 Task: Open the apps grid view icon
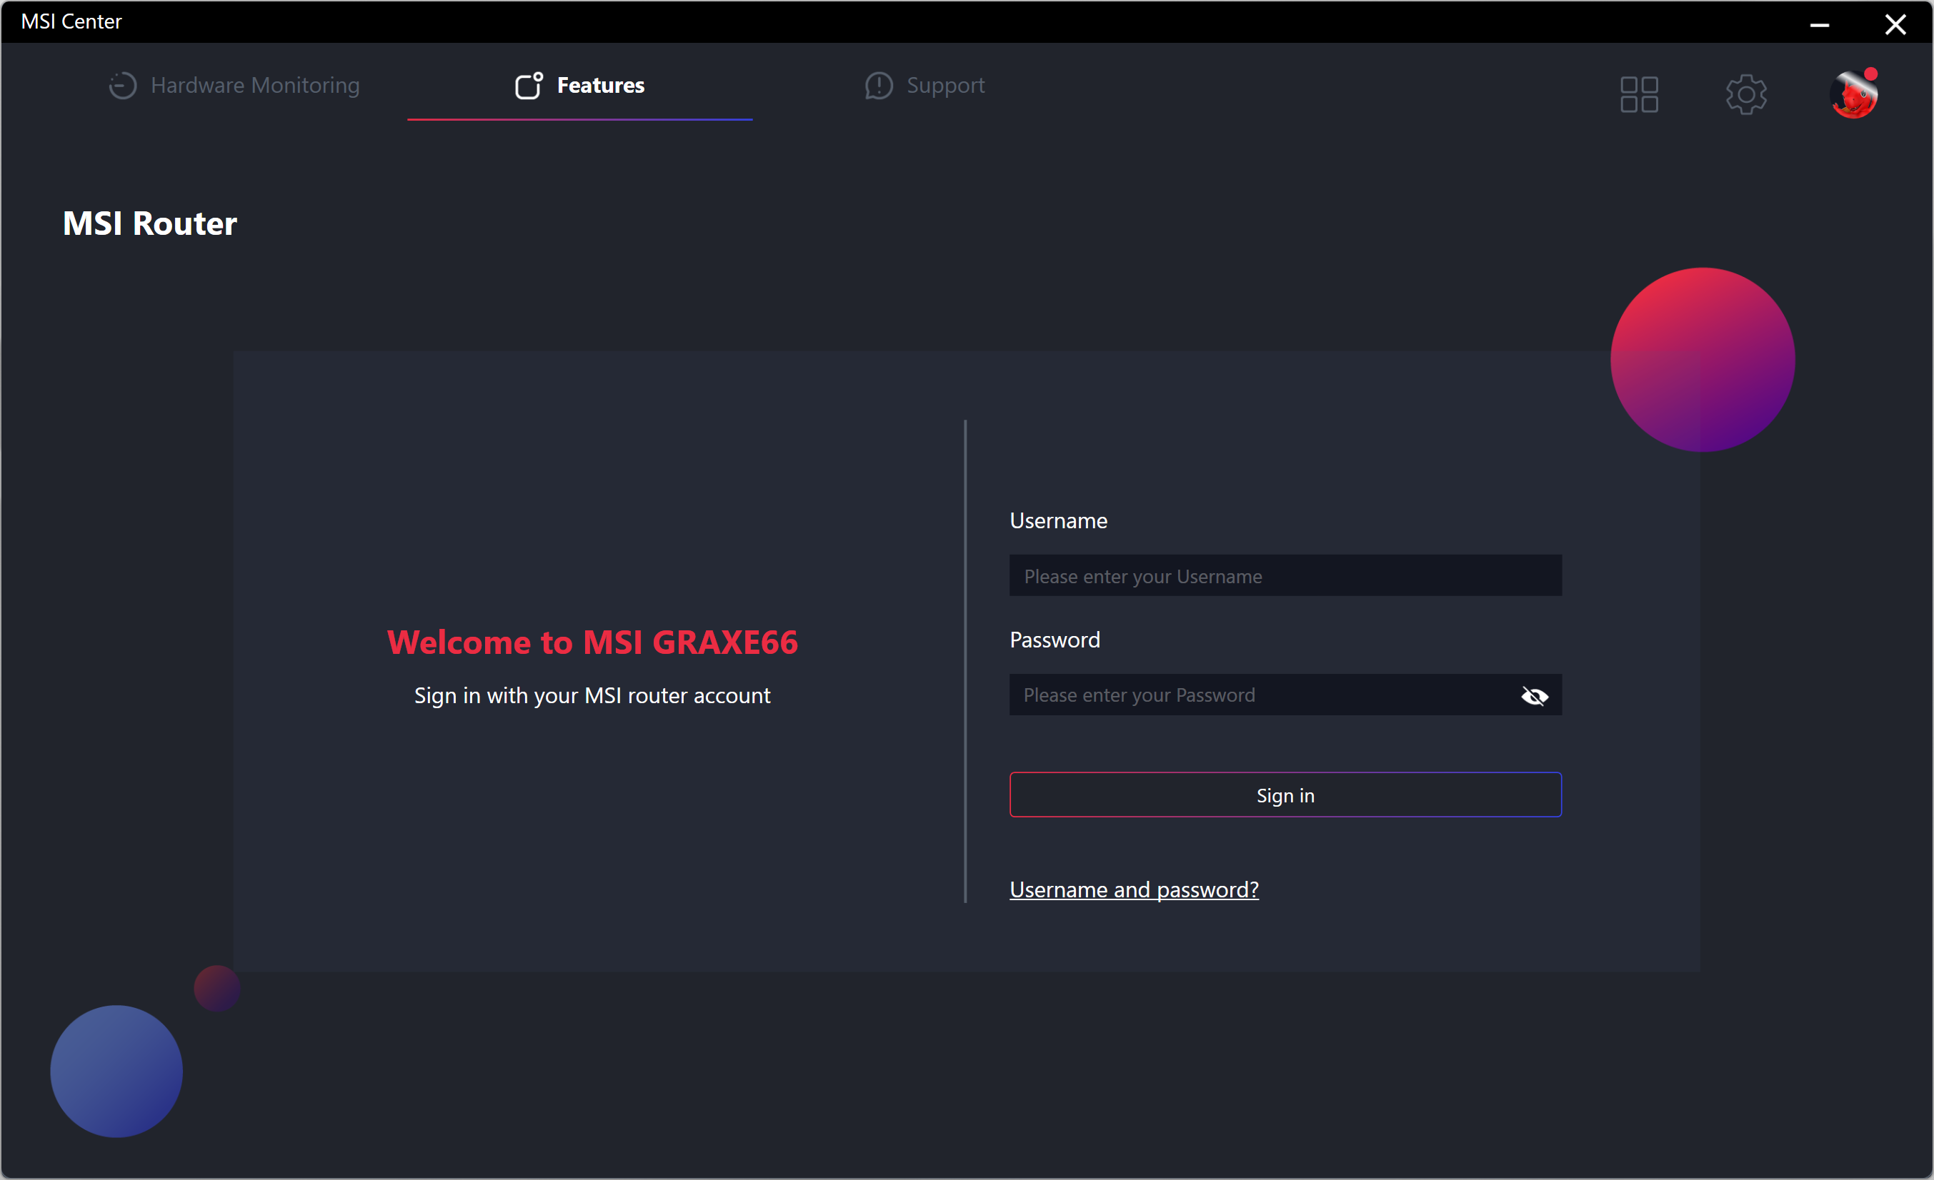(1639, 95)
